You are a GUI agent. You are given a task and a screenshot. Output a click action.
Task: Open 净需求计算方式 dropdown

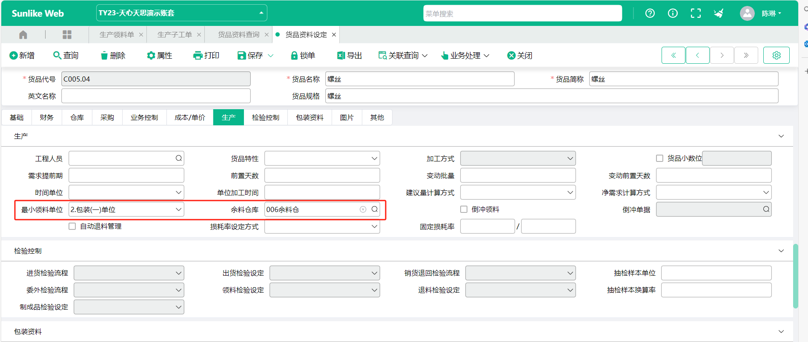(714, 192)
